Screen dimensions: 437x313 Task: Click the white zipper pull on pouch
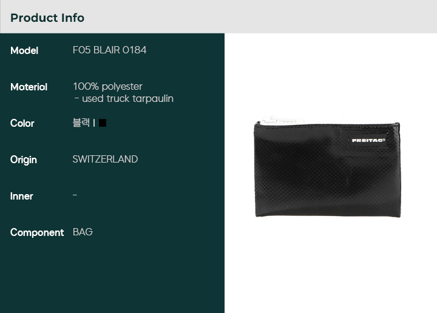pos(282,121)
